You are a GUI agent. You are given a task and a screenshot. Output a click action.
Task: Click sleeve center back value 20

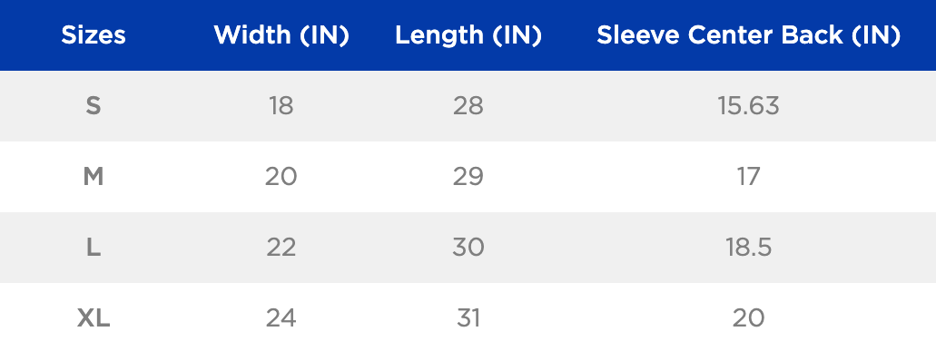coord(749,318)
